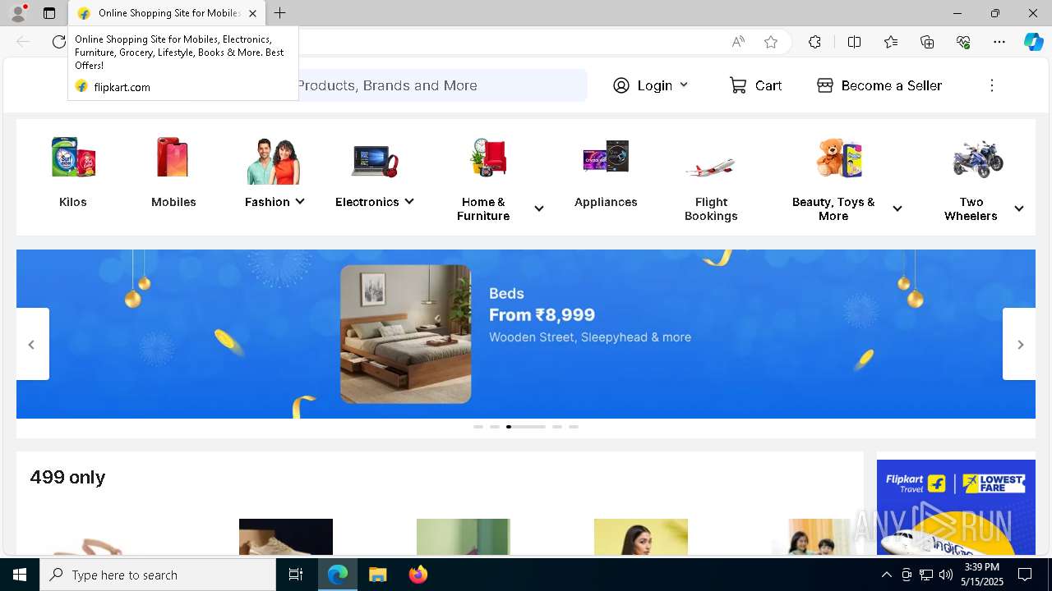Open the Flipkart Travel Lowest Fare ad
This screenshot has height=591, width=1052.
click(x=956, y=507)
